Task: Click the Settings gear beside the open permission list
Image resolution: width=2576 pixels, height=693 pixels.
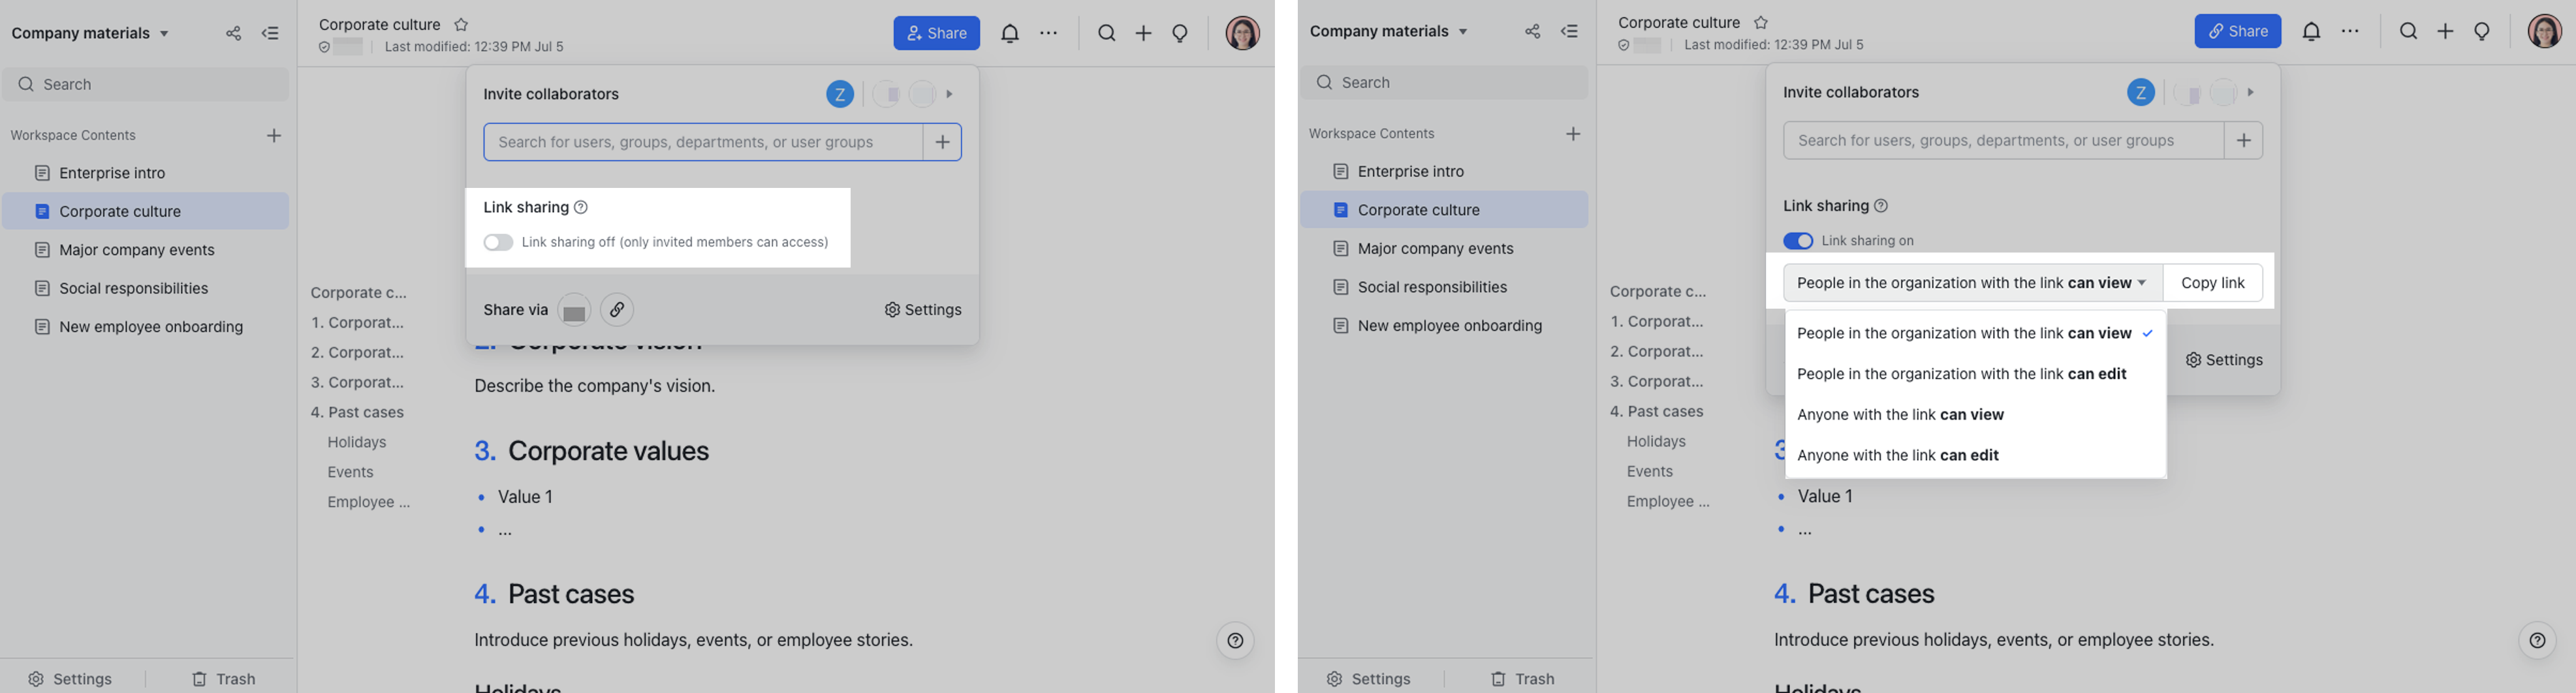Action: coord(2224,360)
